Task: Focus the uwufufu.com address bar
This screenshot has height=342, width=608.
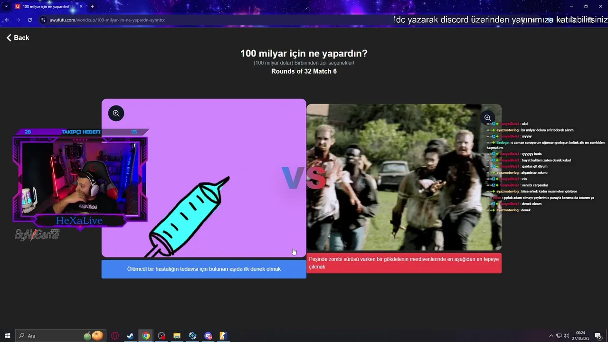Action: [214, 20]
